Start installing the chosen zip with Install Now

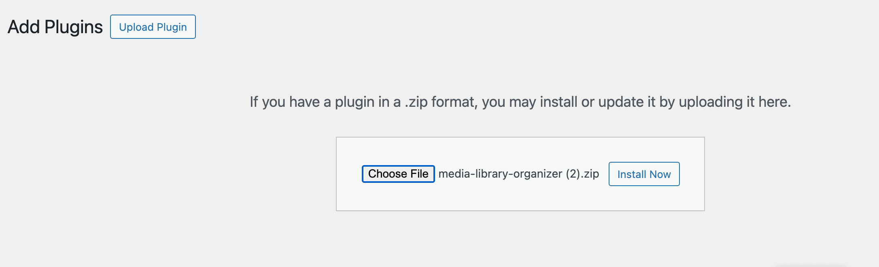pos(644,174)
